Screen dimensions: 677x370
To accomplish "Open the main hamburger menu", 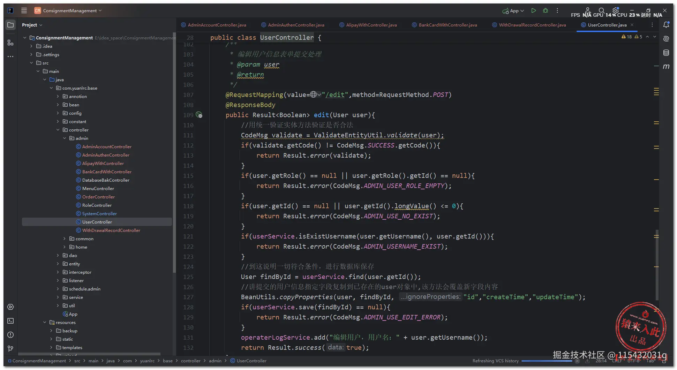I will 24,10.
